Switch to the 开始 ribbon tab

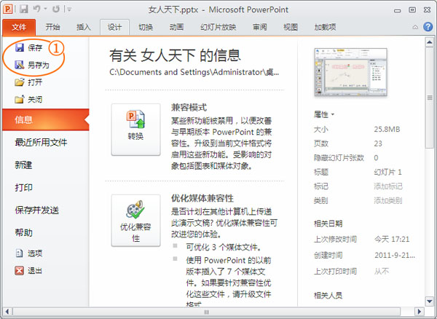pyautogui.click(x=52, y=27)
